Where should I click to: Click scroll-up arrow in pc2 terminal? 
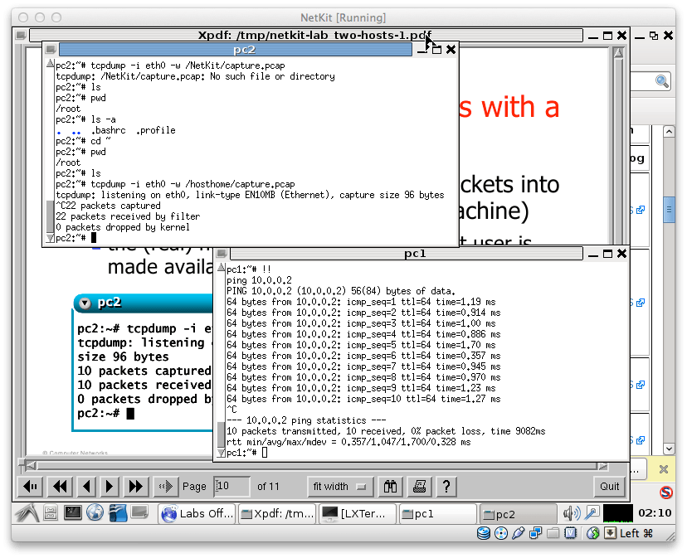[51, 63]
